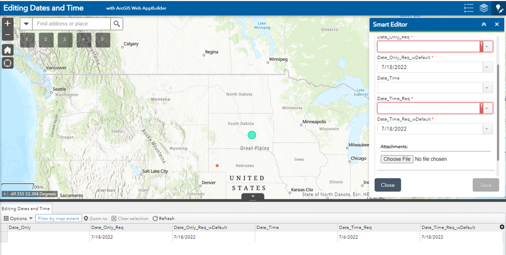
Task: Collapse the Smart Editor panel
Action: [x=484, y=24]
